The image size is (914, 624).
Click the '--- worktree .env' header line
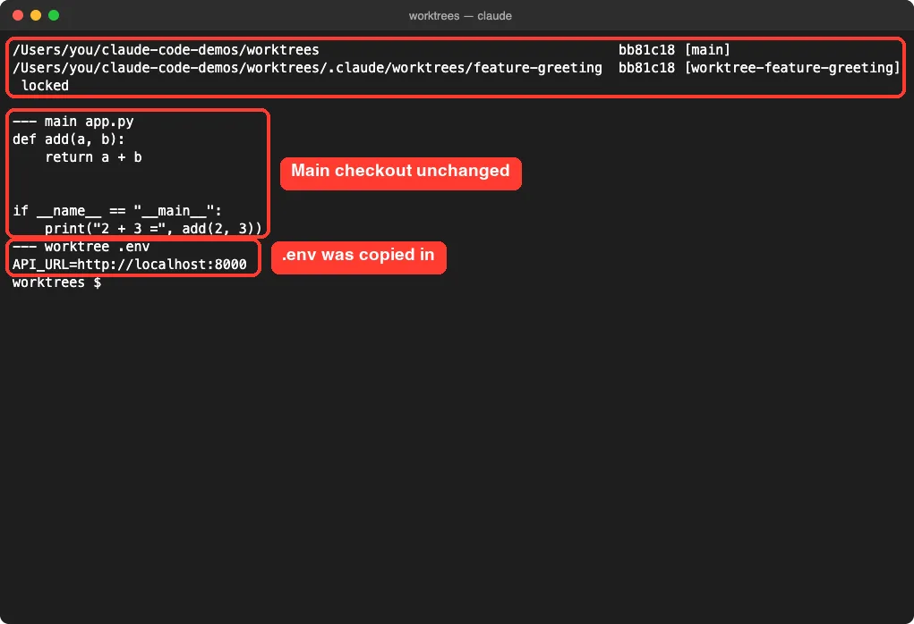(x=81, y=247)
